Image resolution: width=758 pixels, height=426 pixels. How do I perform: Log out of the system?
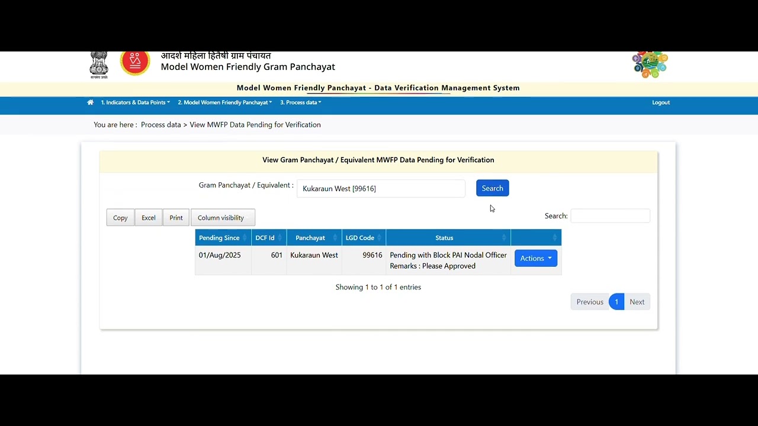click(x=661, y=102)
